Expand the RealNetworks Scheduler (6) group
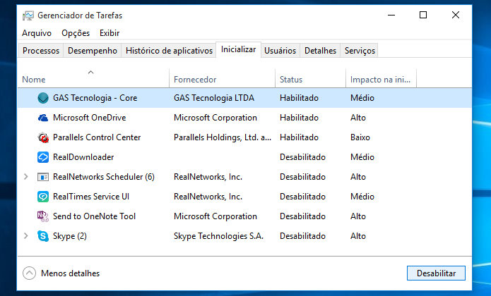Screen dimensions: 491x296 pyautogui.click(x=26, y=177)
